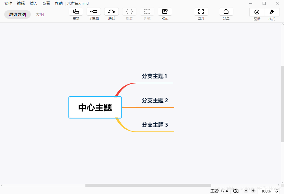Click the horizontal scrollbar thumb

pyautogui.click(x=148, y=185)
